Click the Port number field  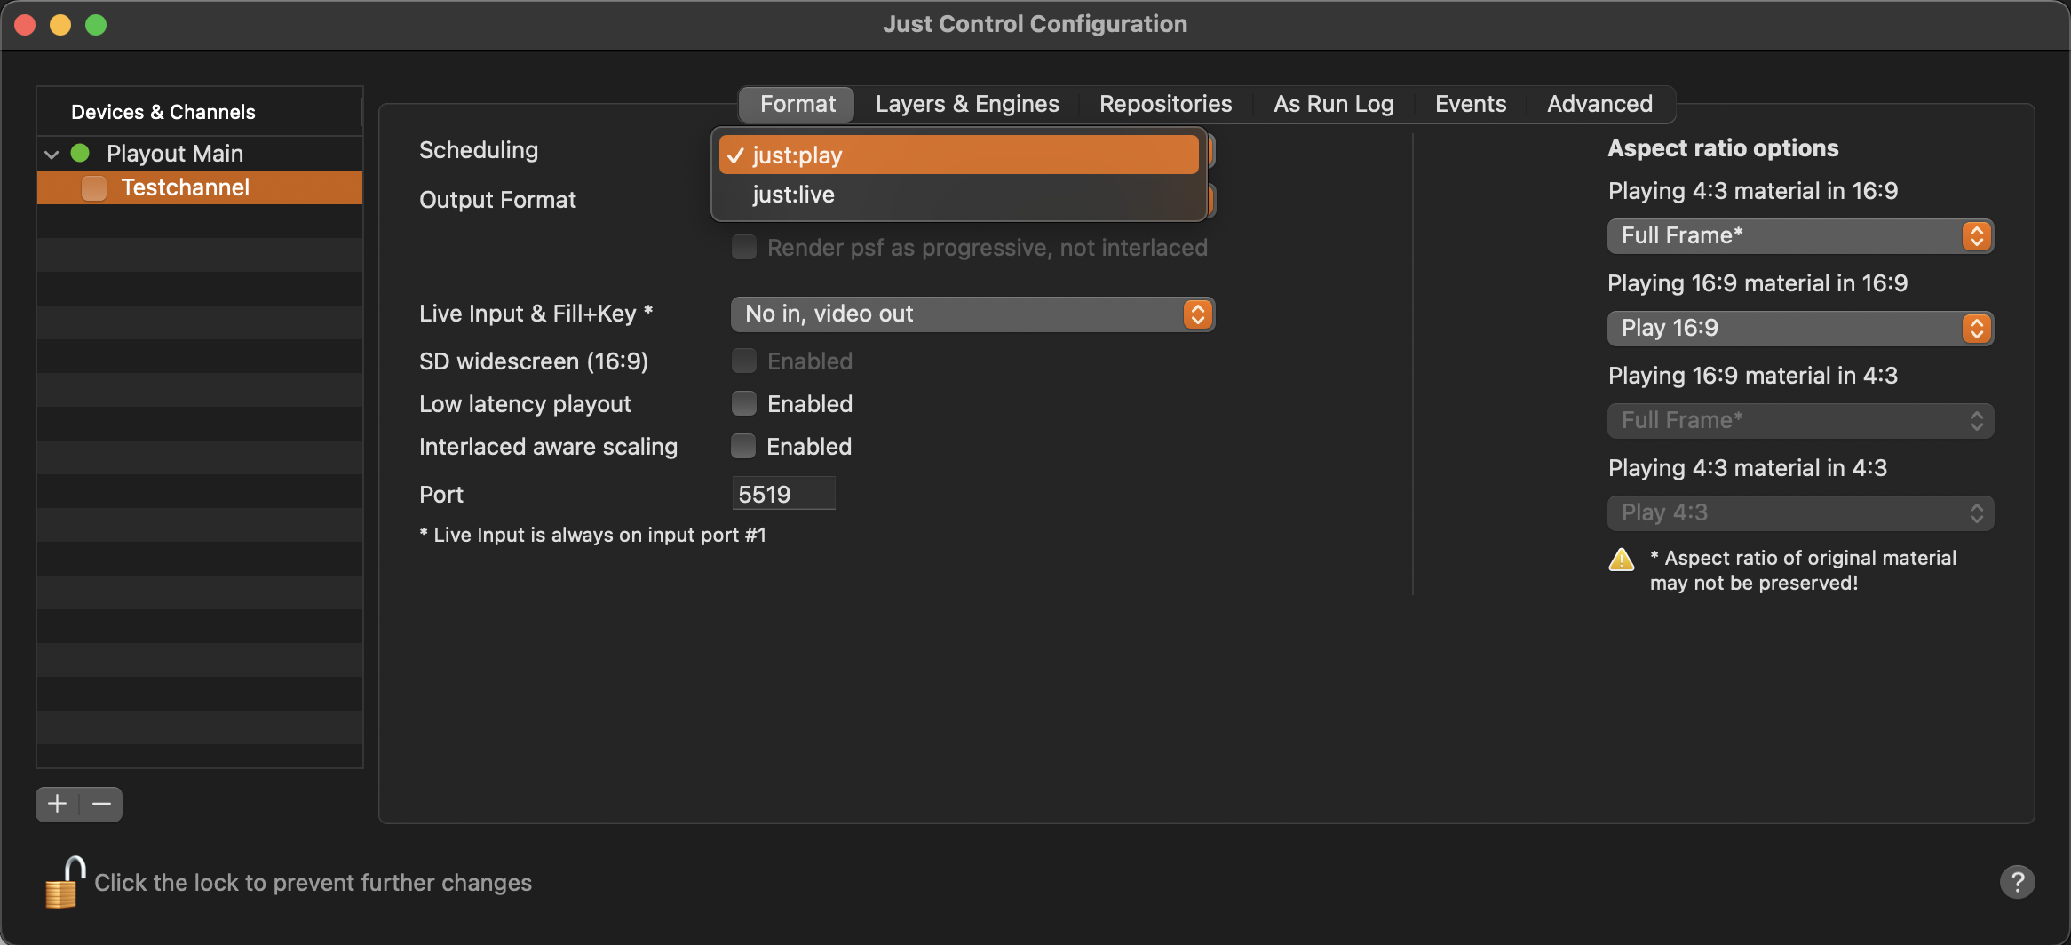point(783,494)
